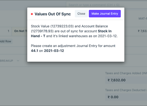The image size is (147, 106).
Task: Focus the Search or type a command field
Action: point(107,5)
